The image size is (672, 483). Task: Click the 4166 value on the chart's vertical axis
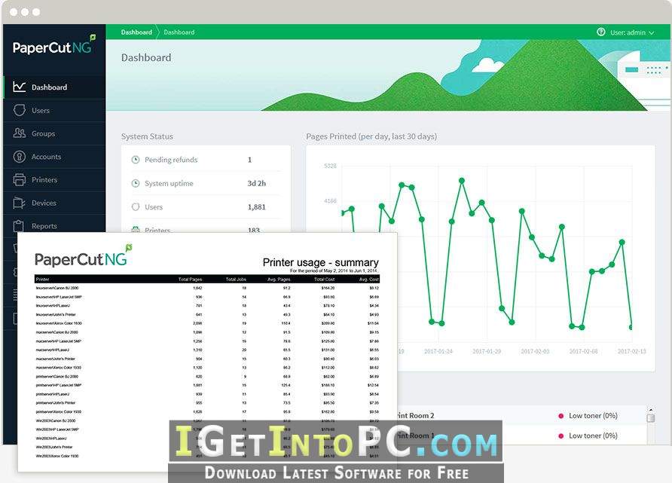330,200
